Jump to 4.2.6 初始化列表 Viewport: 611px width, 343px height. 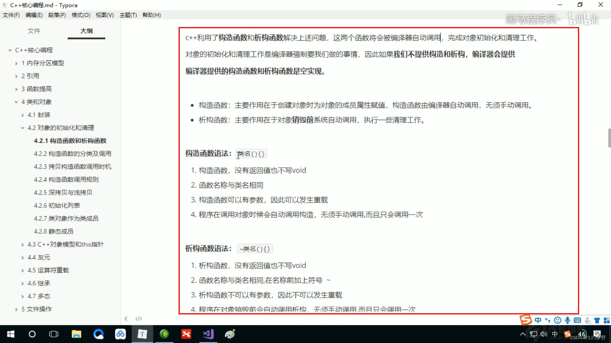57,205
